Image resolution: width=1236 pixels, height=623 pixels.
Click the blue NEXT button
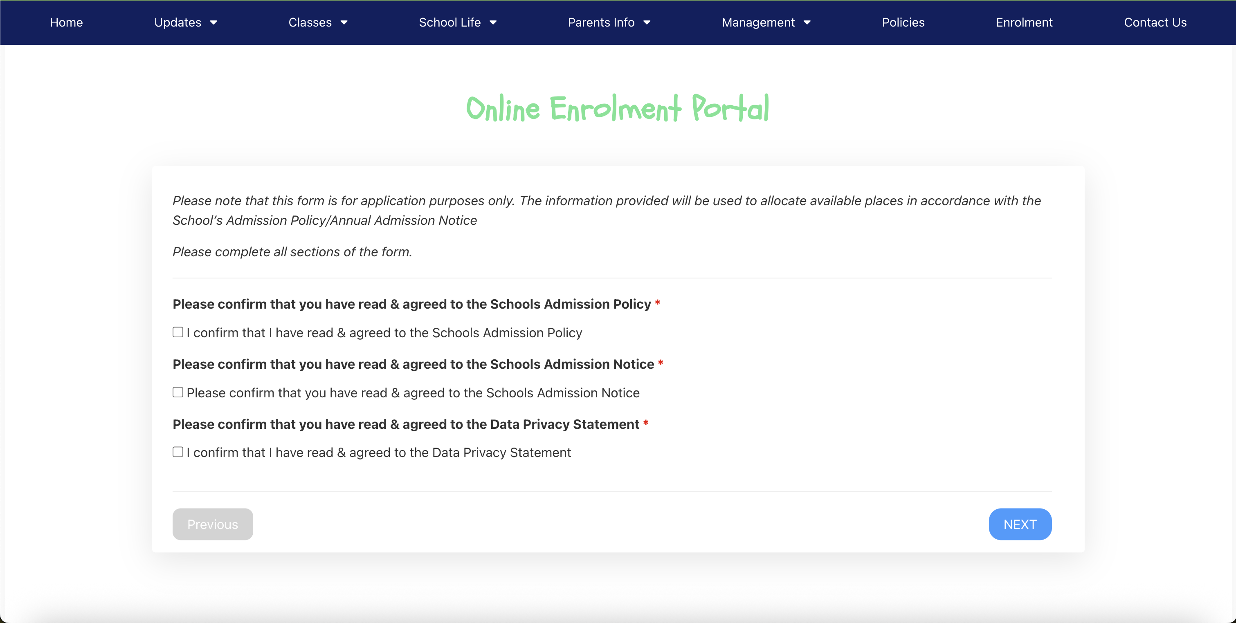[x=1020, y=524]
